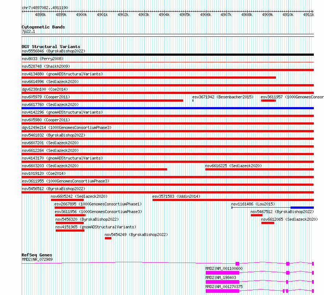Click the nsv5467512 ByrskaBishop2022 label
Screen dimensions: 324x295
pos(282,212)
